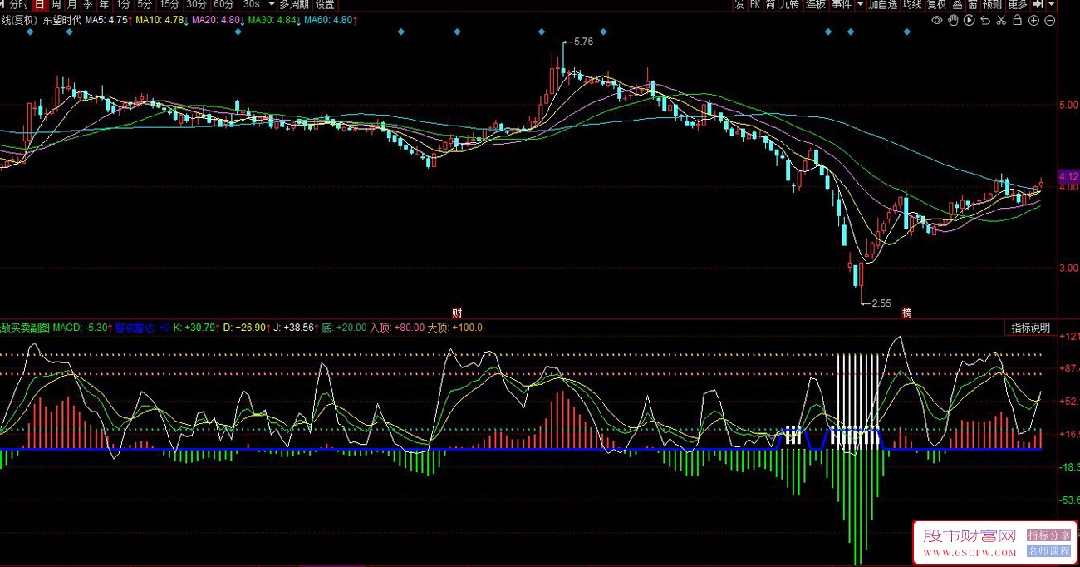This screenshot has width=1080, height=567.
Task: Zoom out with the minus circle icon
Action: click(1049, 20)
